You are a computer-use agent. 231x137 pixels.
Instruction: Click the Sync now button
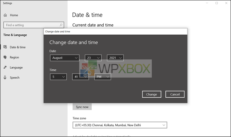82,107
